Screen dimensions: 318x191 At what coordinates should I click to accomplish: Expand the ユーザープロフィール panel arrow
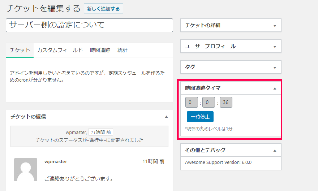[275, 47]
